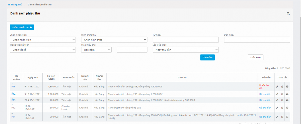Expand the Trạng thái kế toán dropdown
The height and width of the screenshot is (124, 301).
pos(43,50)
